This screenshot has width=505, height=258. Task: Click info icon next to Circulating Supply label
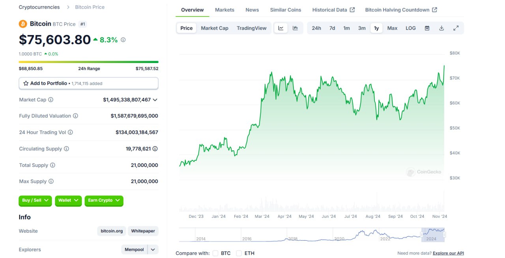[66, 149]
